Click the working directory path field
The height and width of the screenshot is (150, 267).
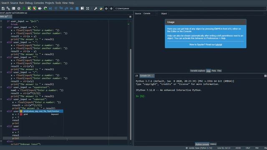tap(189, 8)
